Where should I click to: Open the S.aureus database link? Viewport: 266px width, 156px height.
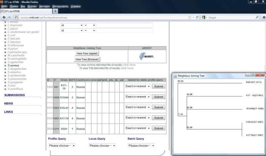[13, 65]
